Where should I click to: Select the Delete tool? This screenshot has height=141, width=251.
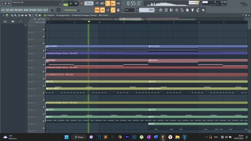point(19,15)
